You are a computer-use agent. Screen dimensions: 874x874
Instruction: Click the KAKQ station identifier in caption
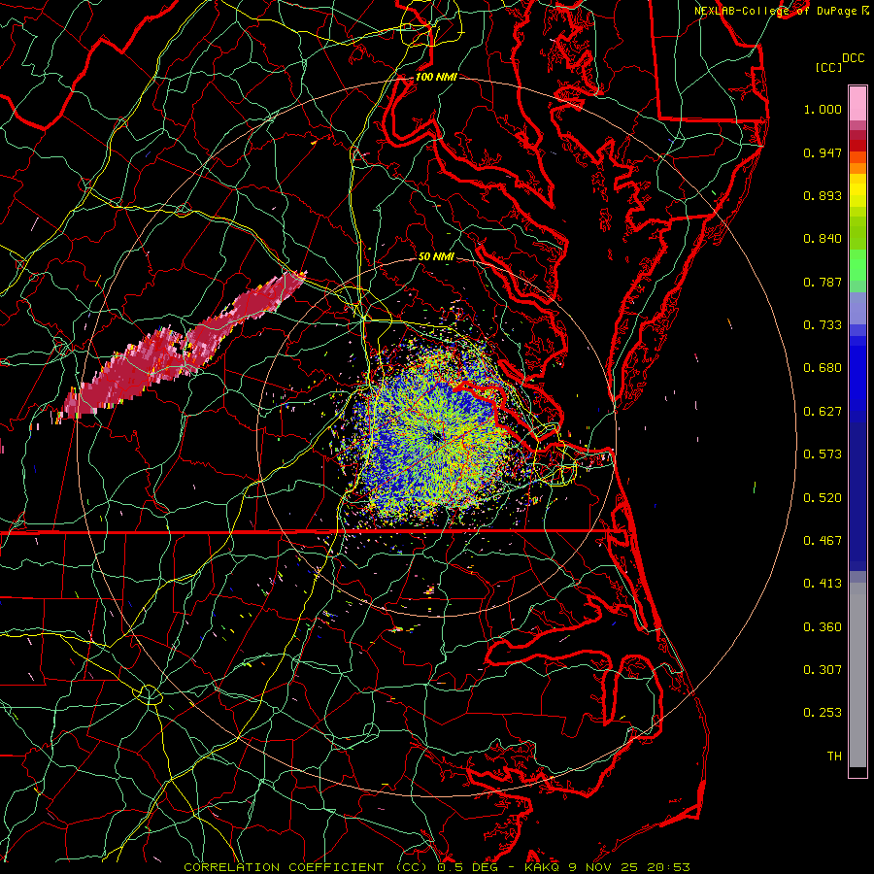click(x=544, y=867)
